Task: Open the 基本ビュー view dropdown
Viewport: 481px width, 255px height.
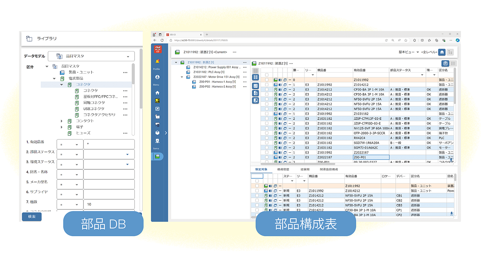Action: [x=408, y=52]
